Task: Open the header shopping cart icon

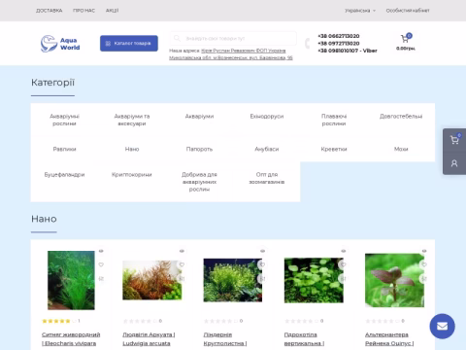Action: (x=405, y=39)
